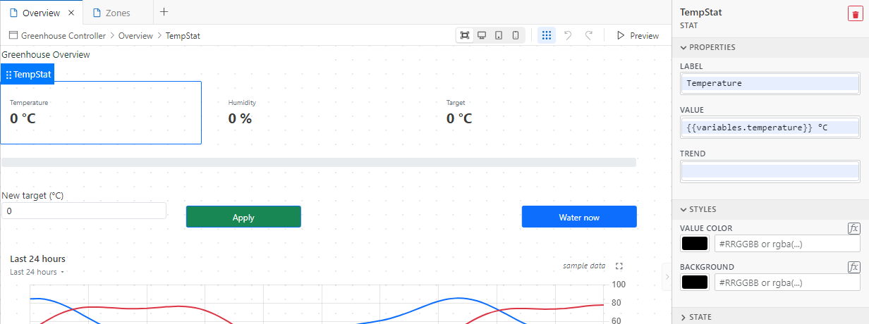
Task: Click the redo arrow icon
Action: (x=589, y=35)
